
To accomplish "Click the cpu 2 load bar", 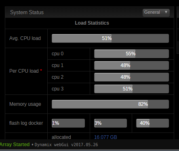I will click(131, 77).
